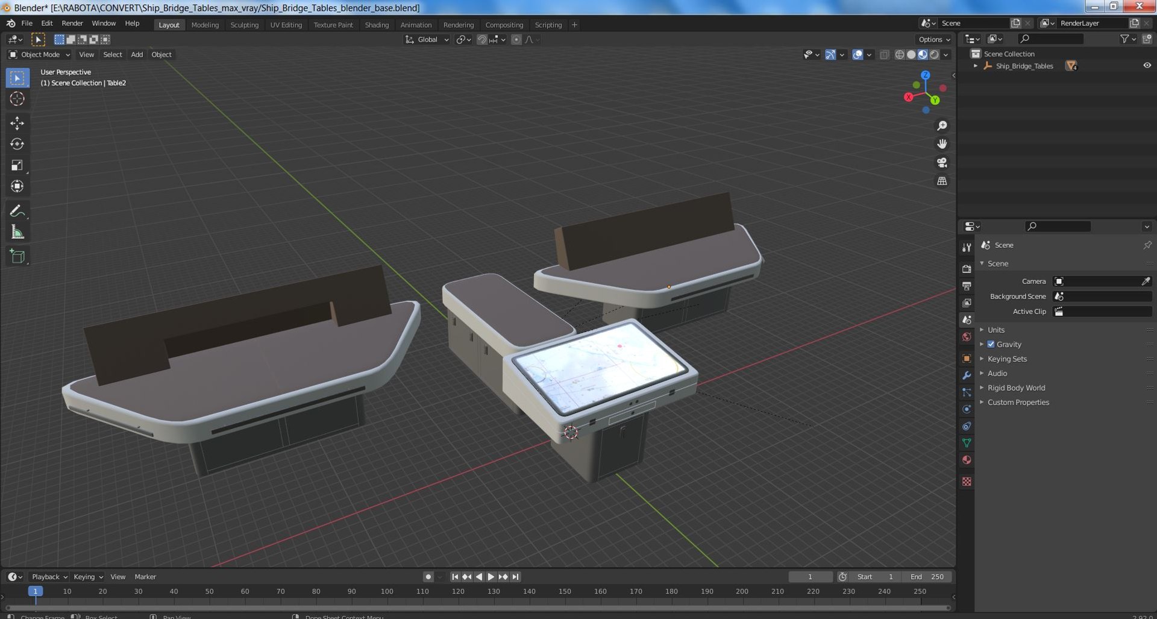Switch to rendered shading mode
Viewport: 1157px width, 619px height.
tap(934, 55)
